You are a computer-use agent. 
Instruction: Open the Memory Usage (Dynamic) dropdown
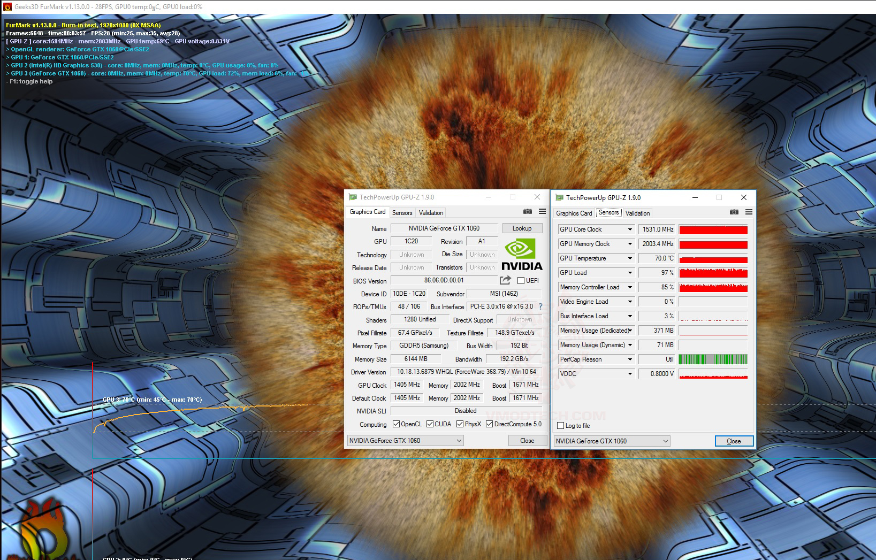(630, 345)
